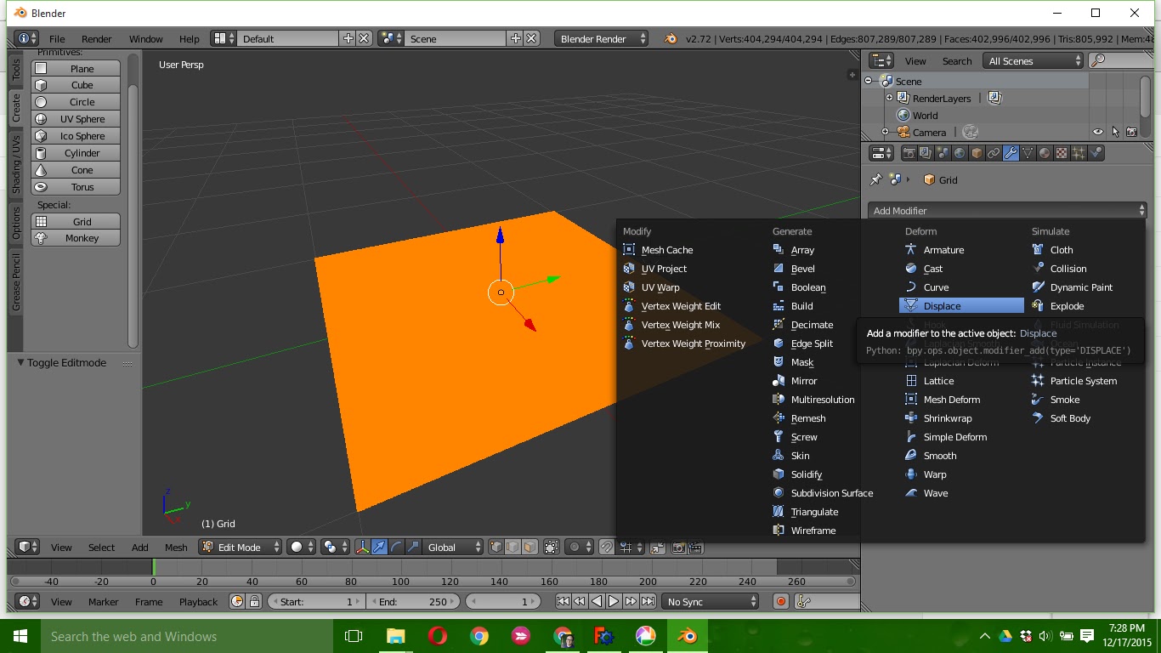Screen dimensions: 1161x653
Task: Open World properties with the globe icon
Action: pos(959,152)
